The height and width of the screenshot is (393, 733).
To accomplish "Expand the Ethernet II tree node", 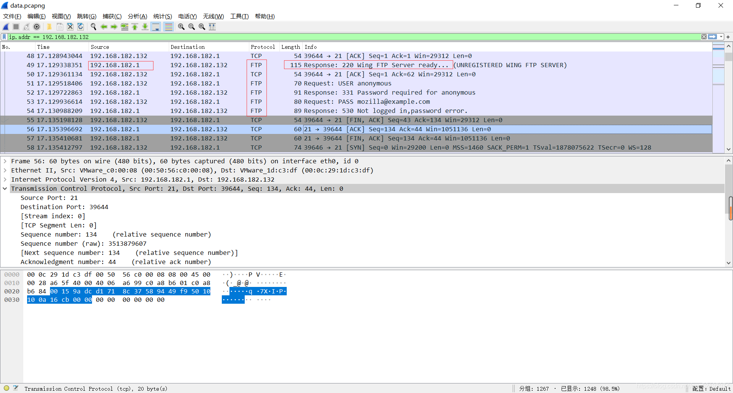I will 5,170.
